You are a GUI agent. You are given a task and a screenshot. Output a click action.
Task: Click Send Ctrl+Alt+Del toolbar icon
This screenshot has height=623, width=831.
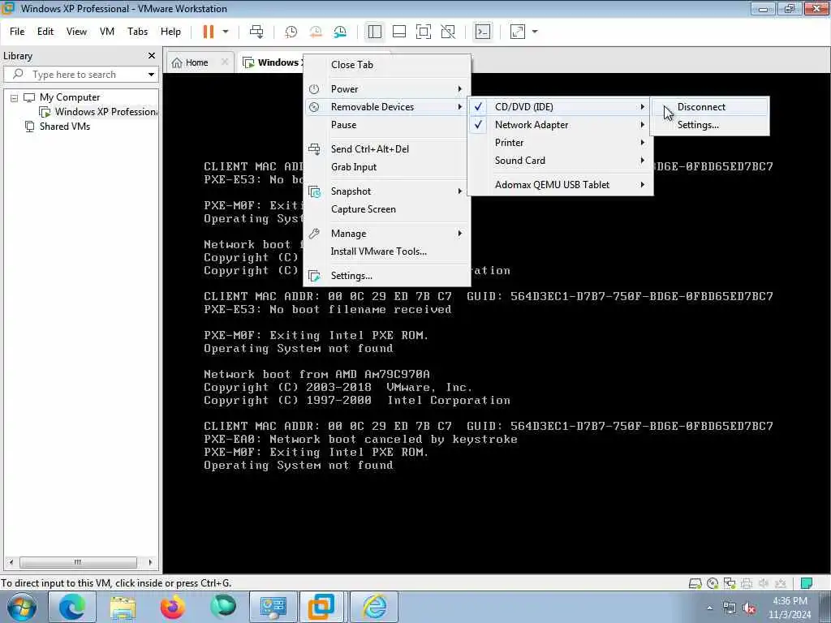click(256, 32)
